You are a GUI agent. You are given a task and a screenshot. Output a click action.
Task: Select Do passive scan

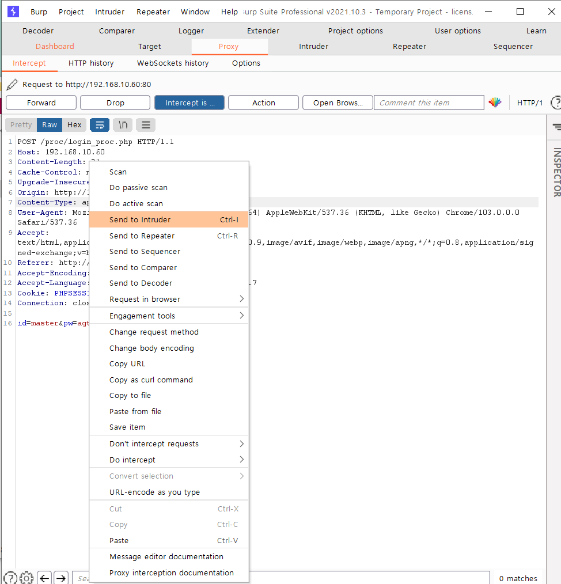(x=169, y=188)
